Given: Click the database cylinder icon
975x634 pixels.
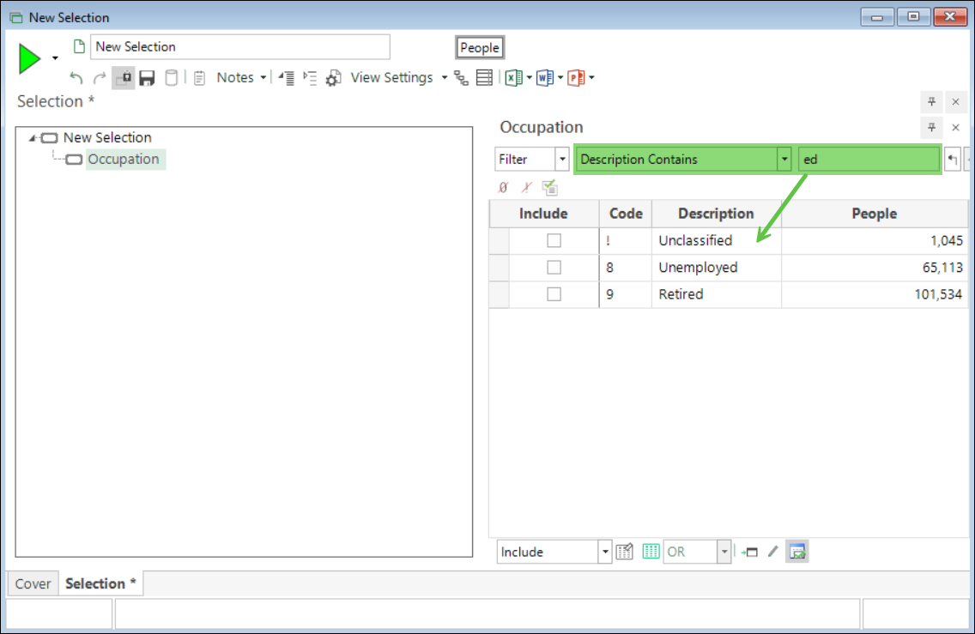Looking at the screenshot, I should pos(172,78).
